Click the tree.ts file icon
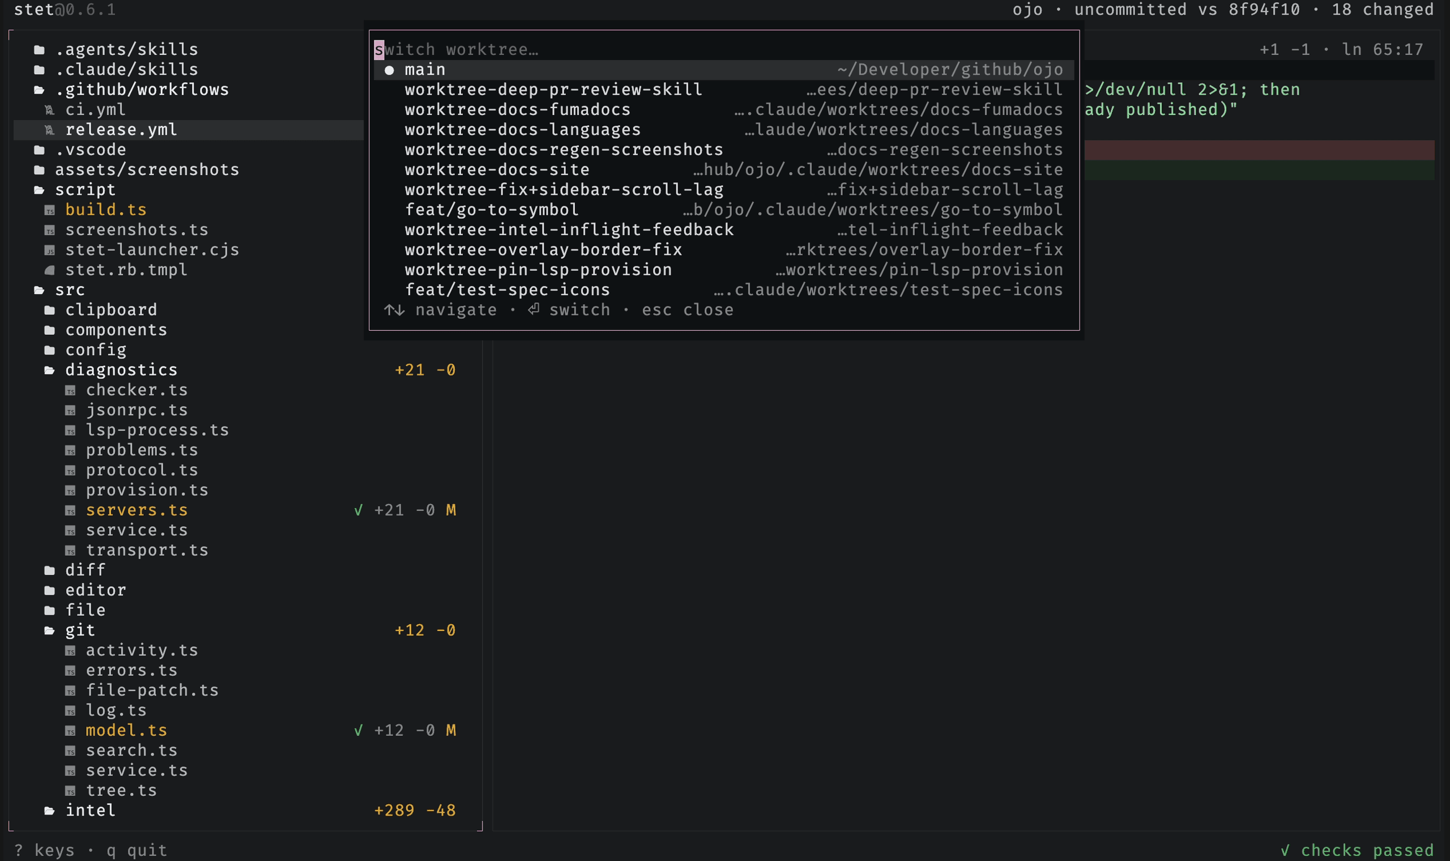 [70, 791]
